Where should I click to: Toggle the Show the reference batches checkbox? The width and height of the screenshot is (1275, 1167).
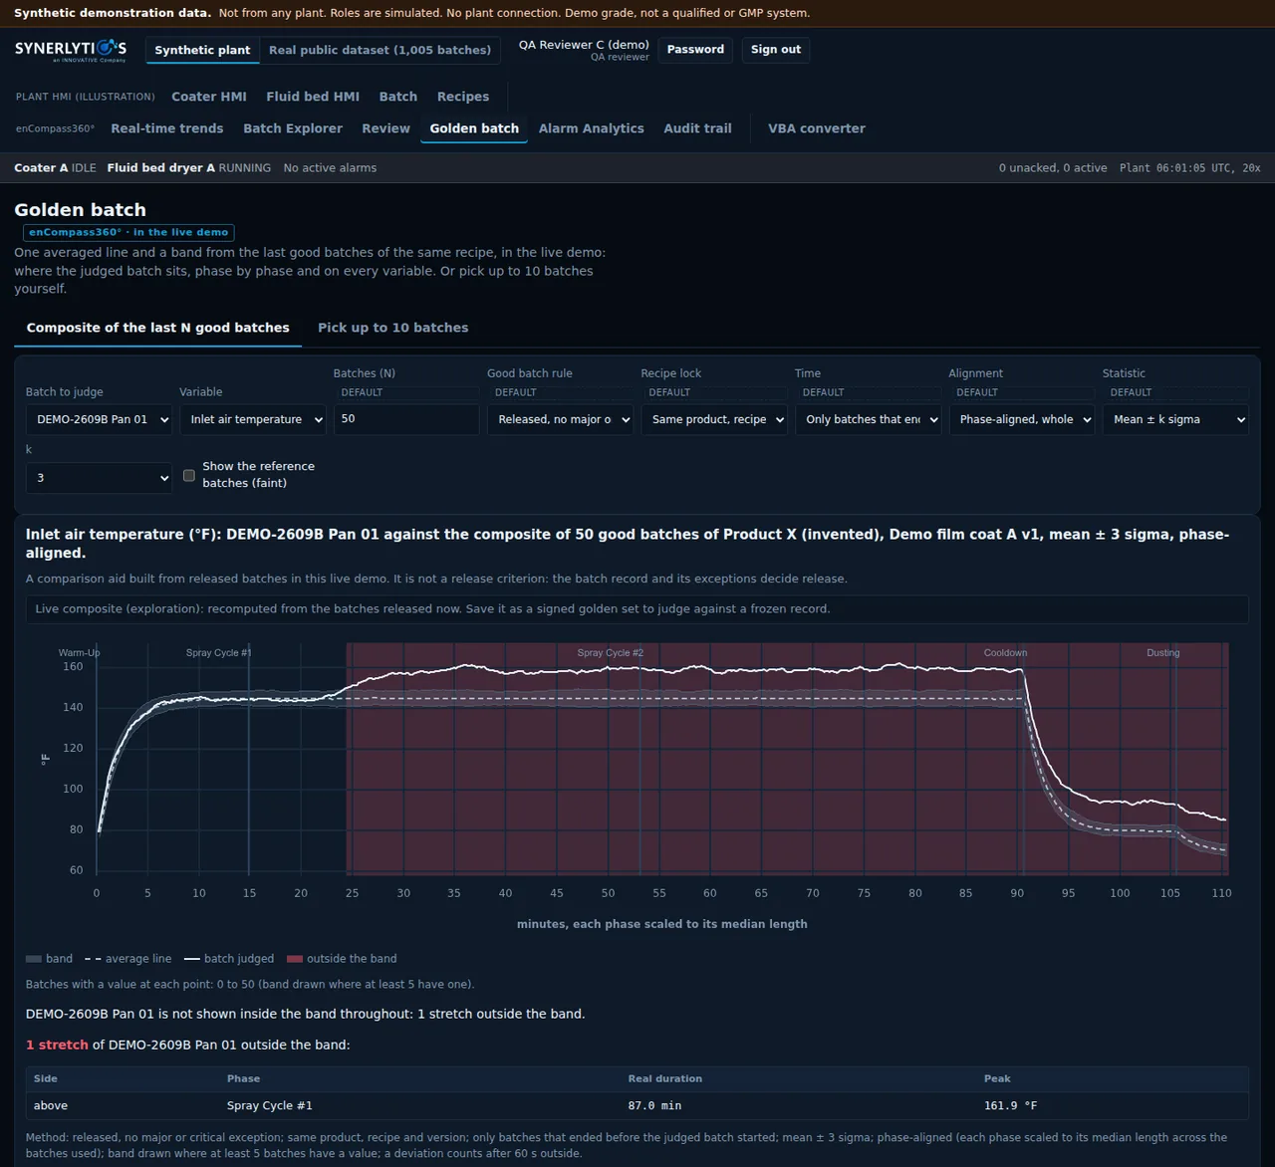189,475
